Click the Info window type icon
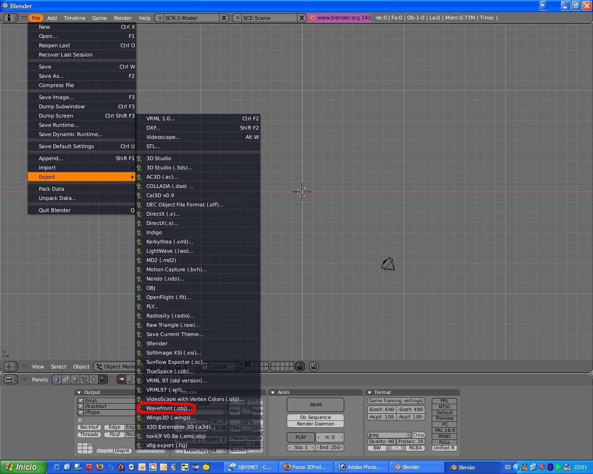The image size is (593, 474). tap(10, 18)
